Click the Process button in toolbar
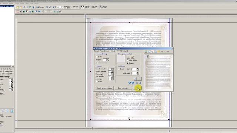Viewport: 237px width, 133px height. pos(41,7)
